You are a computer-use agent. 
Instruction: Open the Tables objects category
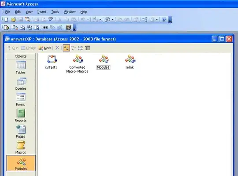point(21,67)
